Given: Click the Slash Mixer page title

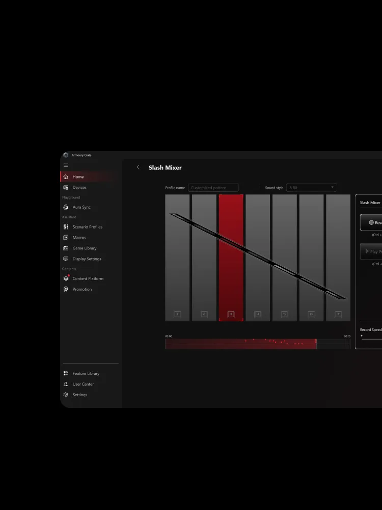Looking at the screenshot, I should click(165, 167).
